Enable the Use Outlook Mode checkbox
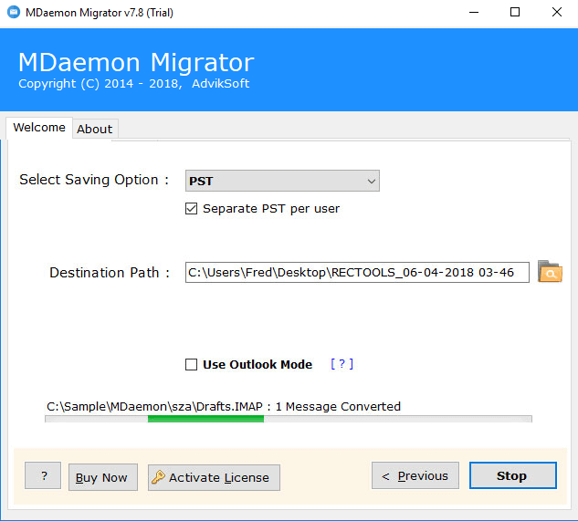 click(x=192, y=364)
